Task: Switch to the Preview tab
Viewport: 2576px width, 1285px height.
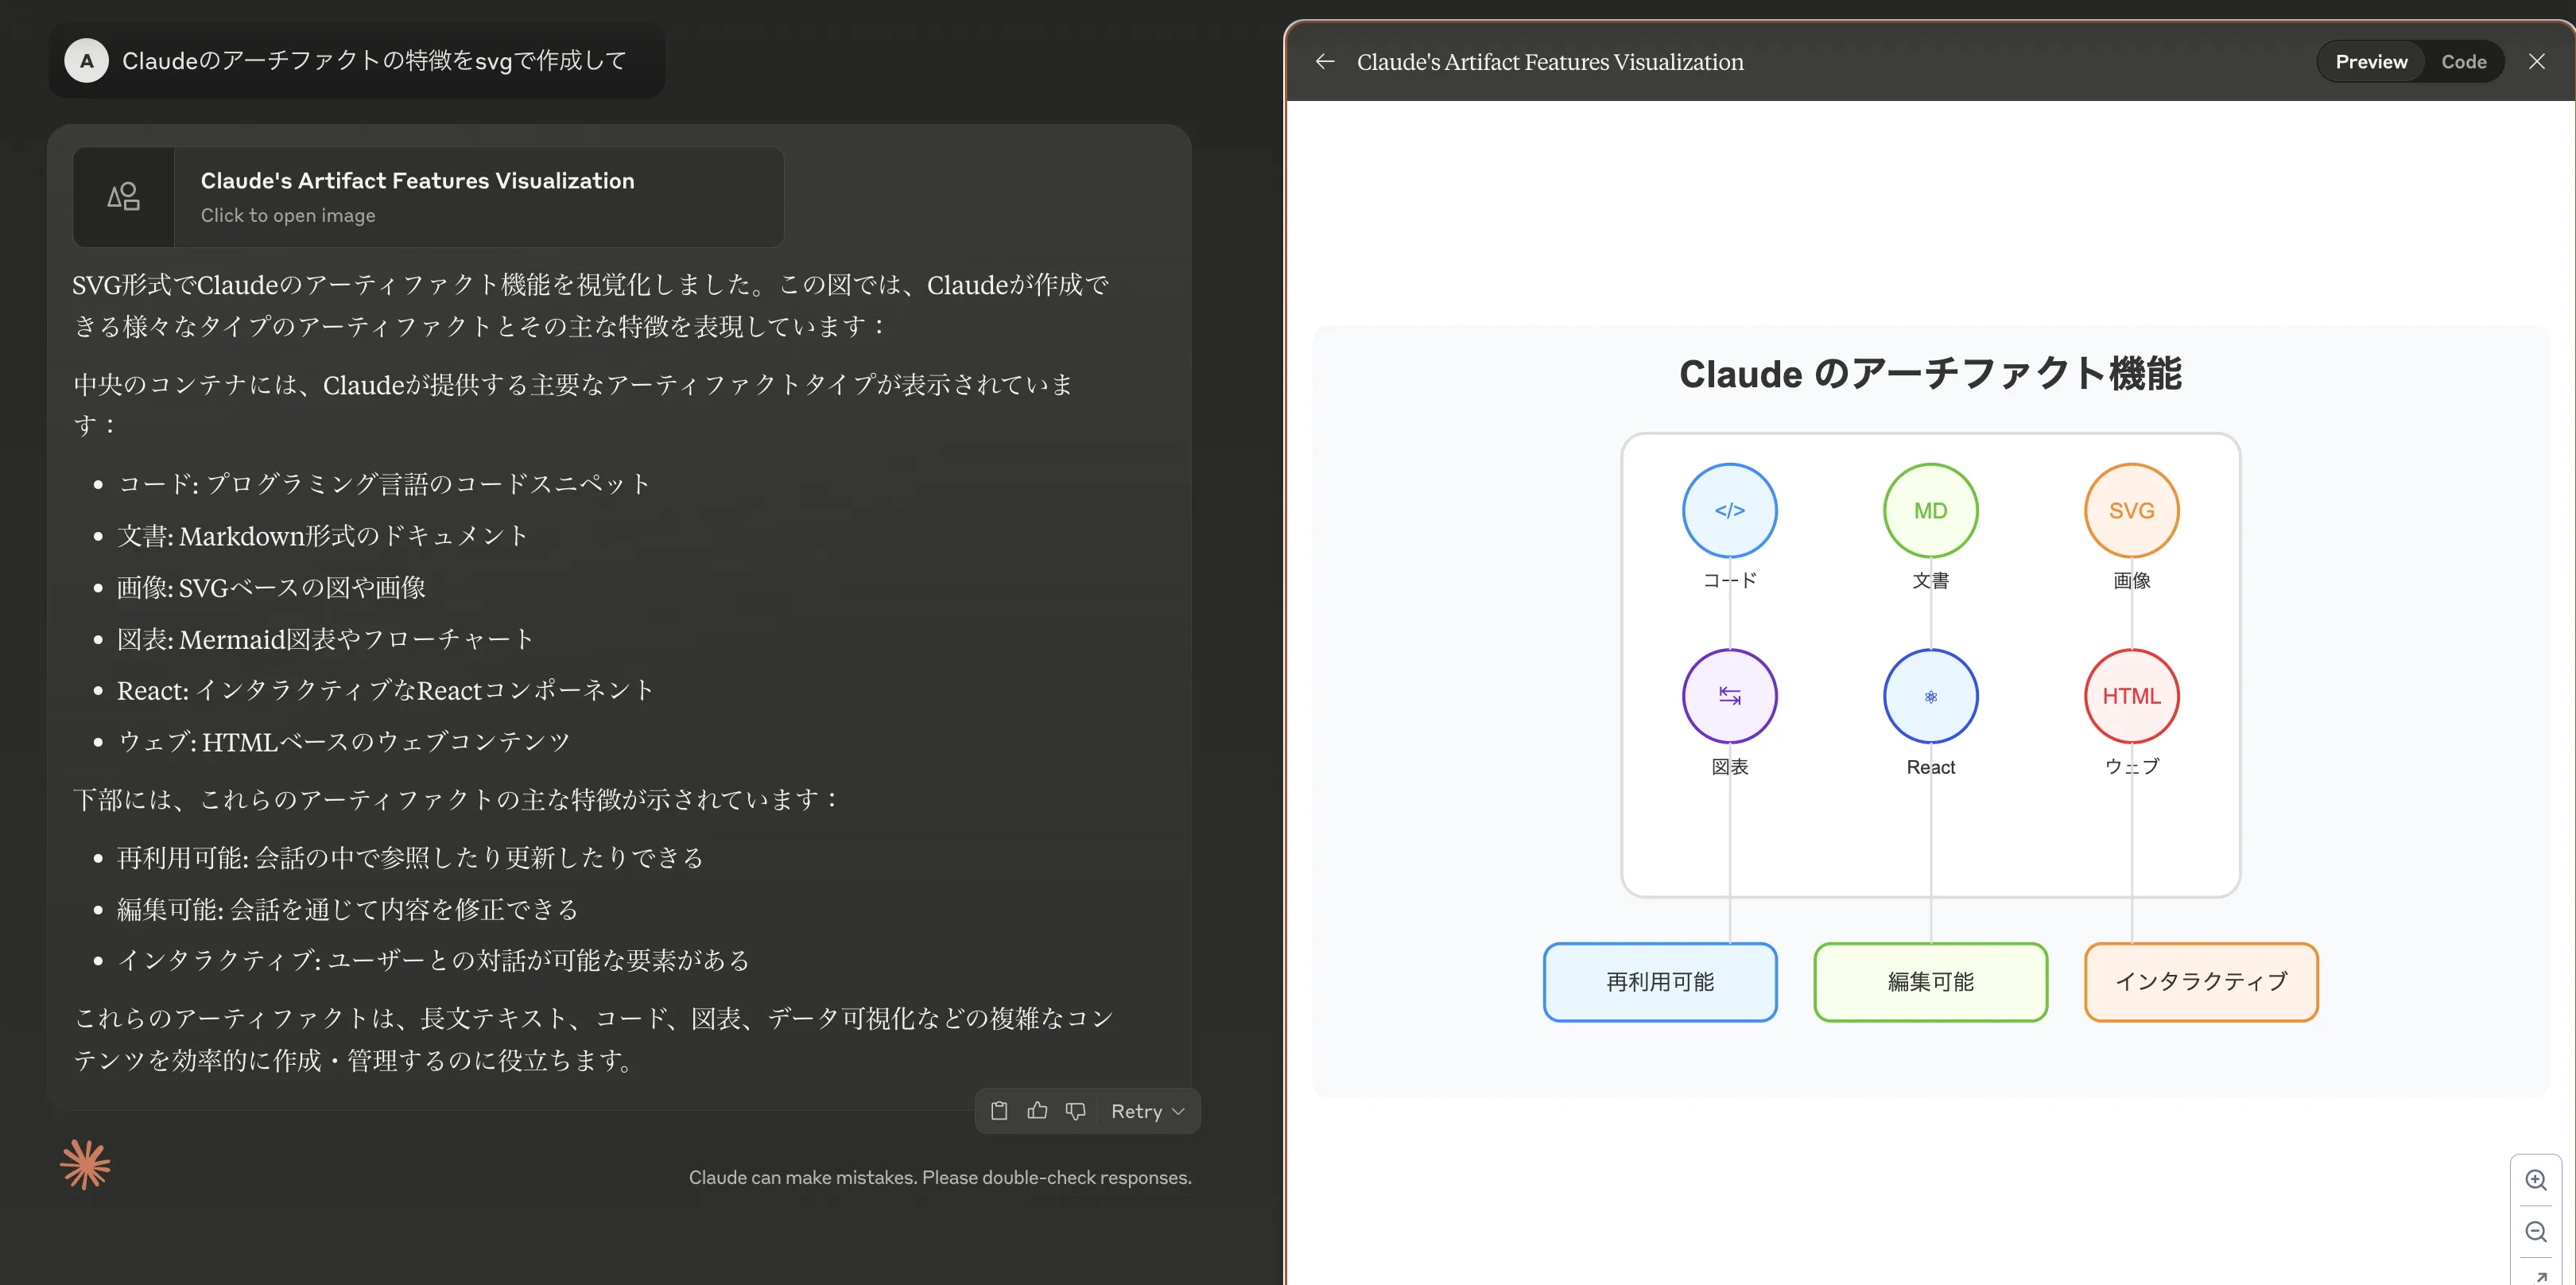Action: [2371, 62]
